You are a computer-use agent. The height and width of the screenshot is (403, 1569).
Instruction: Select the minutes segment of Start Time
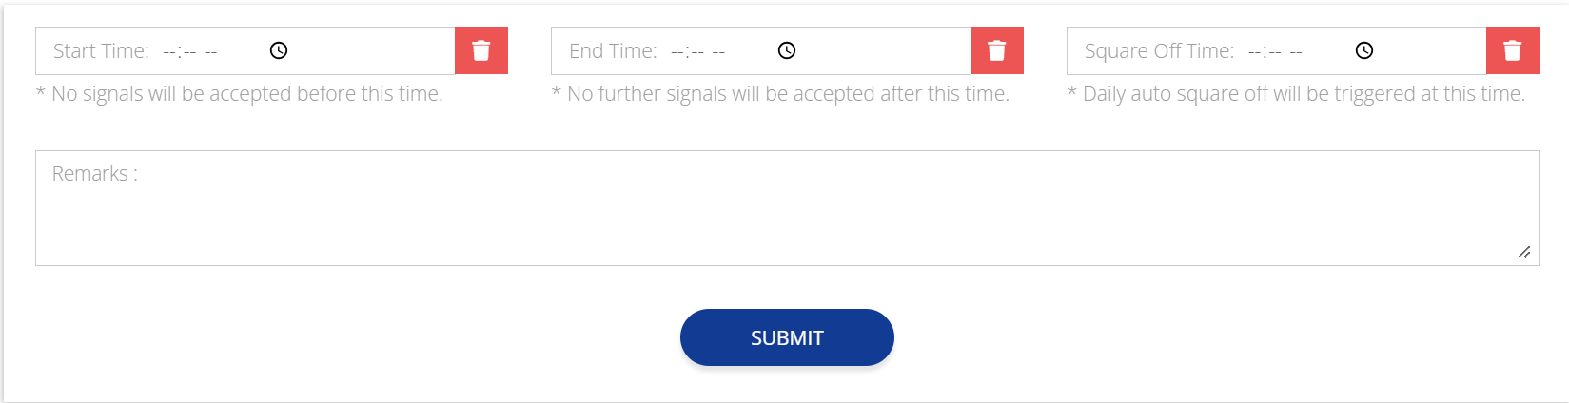coord(188,51)
